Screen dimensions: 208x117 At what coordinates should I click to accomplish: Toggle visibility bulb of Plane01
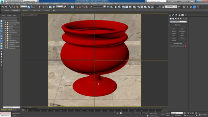[x=6, y=29]
